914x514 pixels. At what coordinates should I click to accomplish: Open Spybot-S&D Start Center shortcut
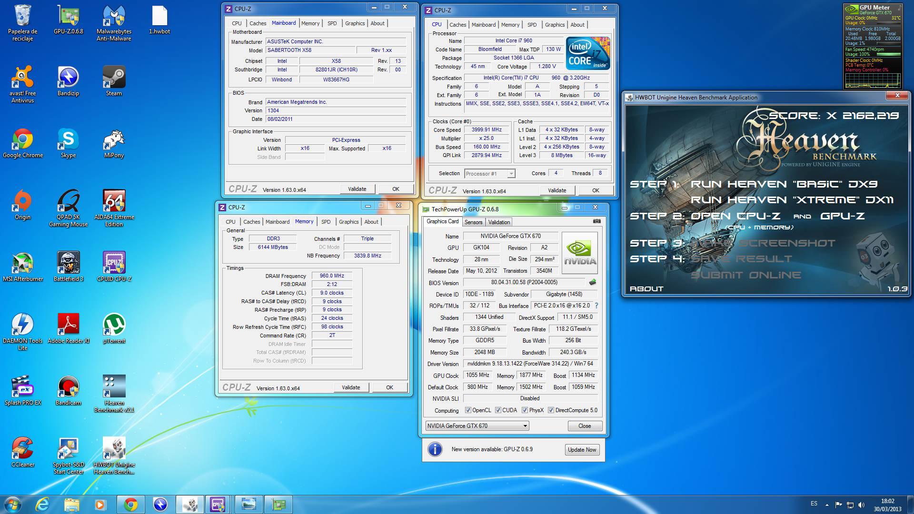(x=68, y=455)
